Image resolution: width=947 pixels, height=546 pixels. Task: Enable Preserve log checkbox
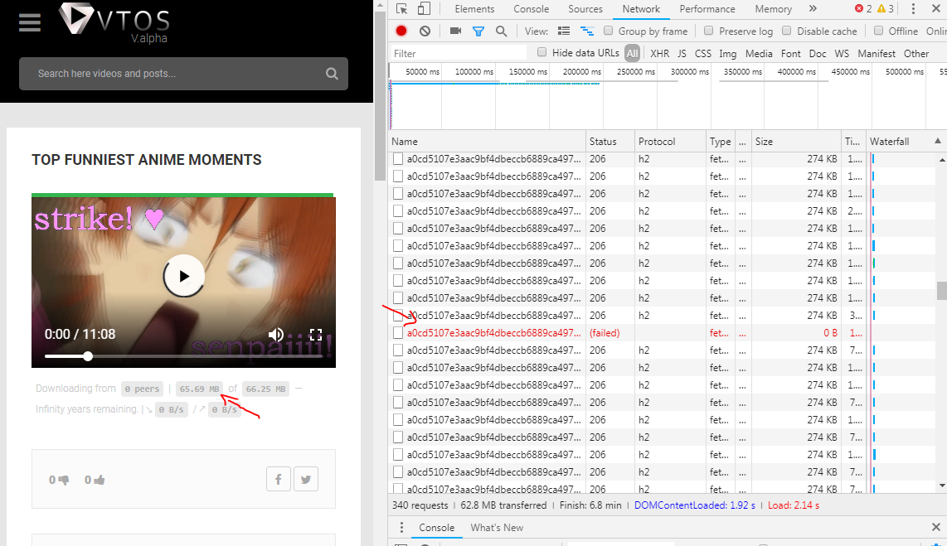pyautogui.click(x=708, y=31)
